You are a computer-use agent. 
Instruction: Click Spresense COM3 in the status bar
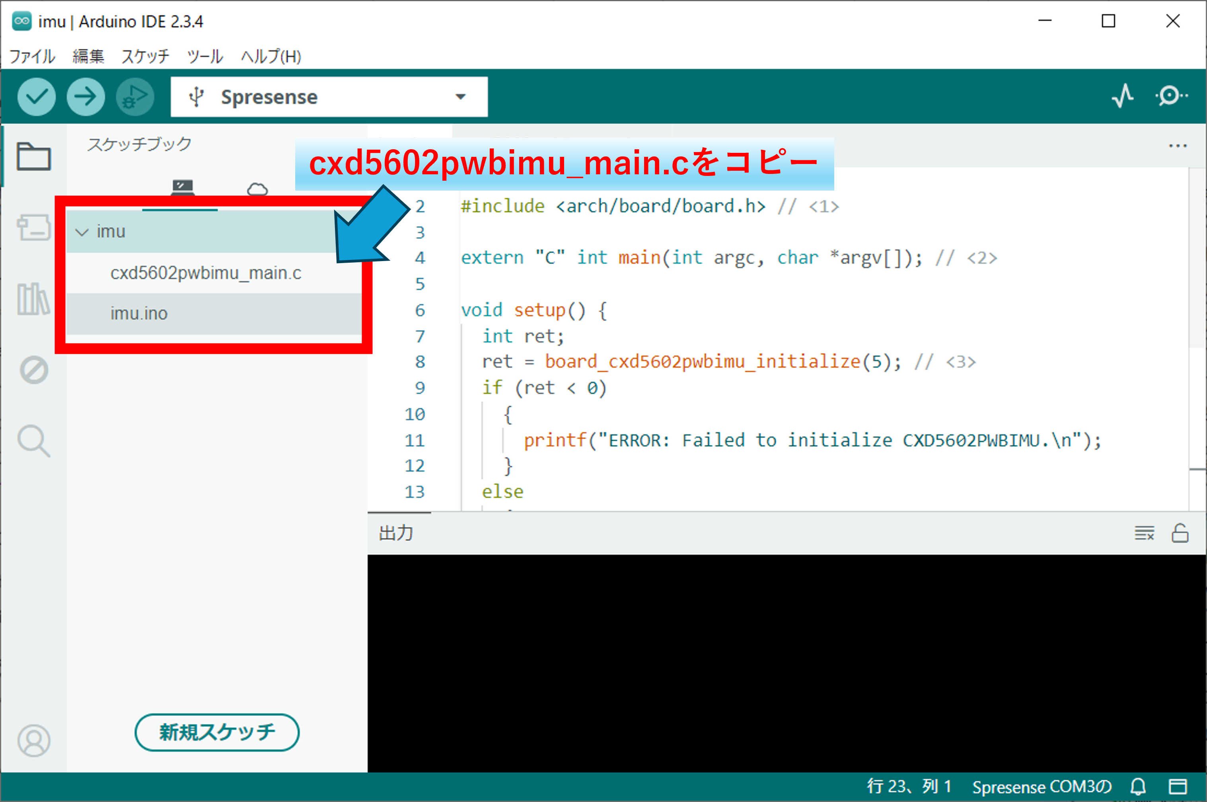click(1042, 786)
